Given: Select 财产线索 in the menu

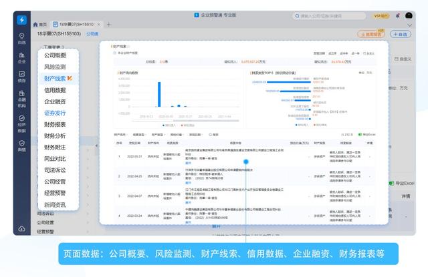Looking at the screenshot, I should tap(55, 79).
